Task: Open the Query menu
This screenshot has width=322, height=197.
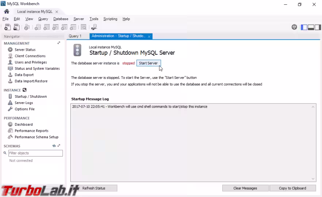Action: (43, 19)
